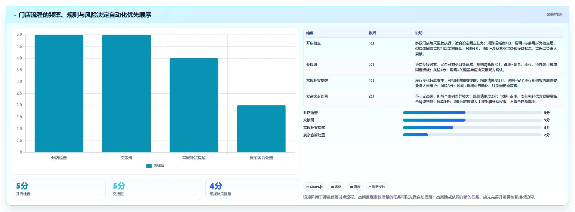The width and height of the screenshot is (575, 212).
Task: Click the diamond icon in 数据卡片 chip
Action: (x=370, y=187)
